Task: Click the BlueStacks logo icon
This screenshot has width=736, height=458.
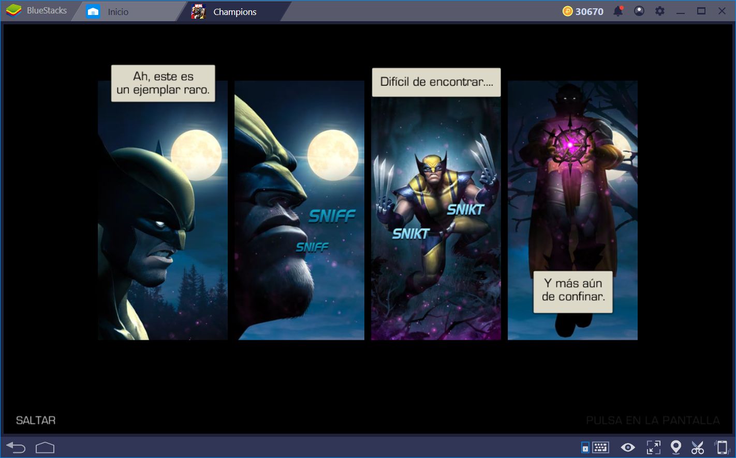Action: pyautogui.click(x=13, y=11)
